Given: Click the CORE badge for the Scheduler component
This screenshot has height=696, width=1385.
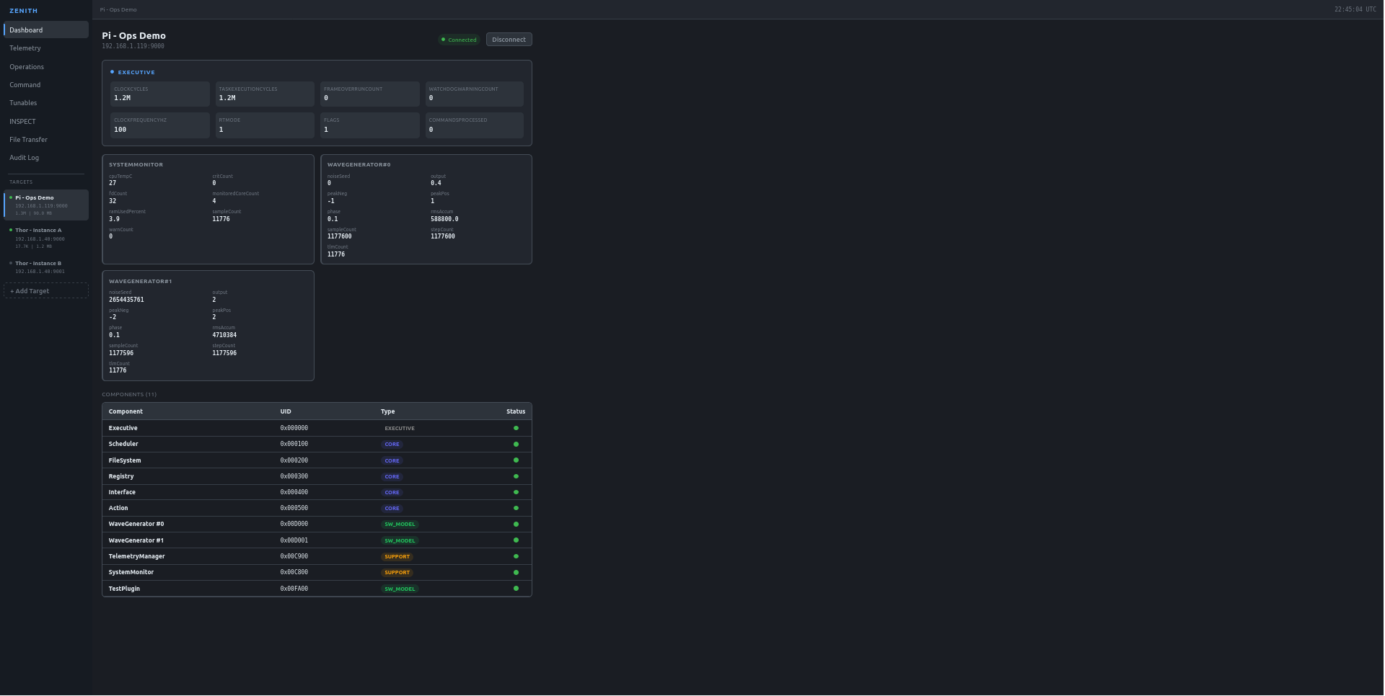Looking at the screenshot, I should point(392,445).
